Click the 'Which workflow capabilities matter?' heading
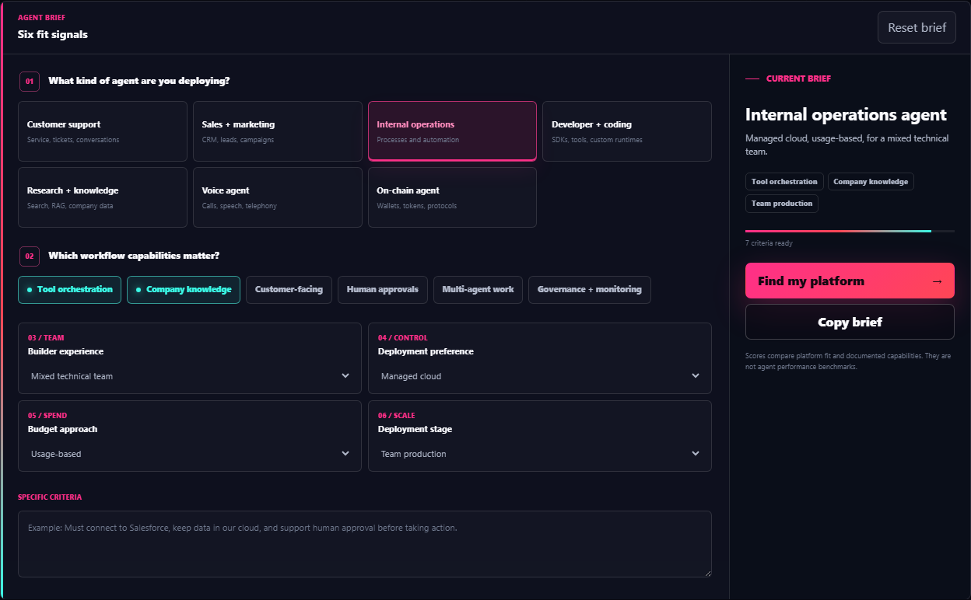The width and height of the screenshot is (971, 600). (x=134, y=256)
